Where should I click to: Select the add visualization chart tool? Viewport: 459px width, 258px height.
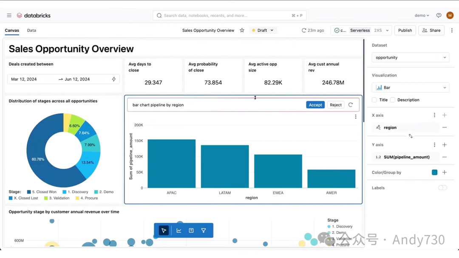point(179,230)
